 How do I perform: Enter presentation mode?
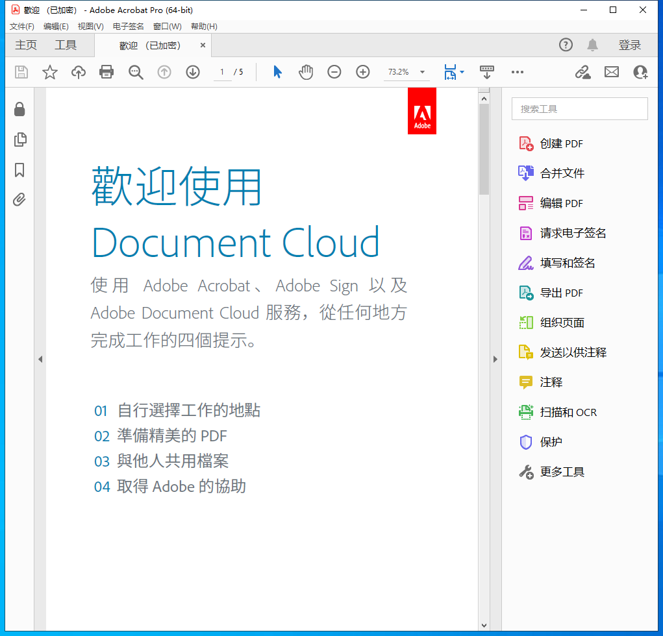[x=486, y=72]
